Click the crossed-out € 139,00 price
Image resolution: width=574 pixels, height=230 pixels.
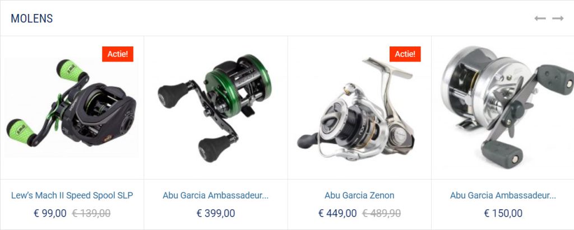pyautogui.click(x=91, y=213)
